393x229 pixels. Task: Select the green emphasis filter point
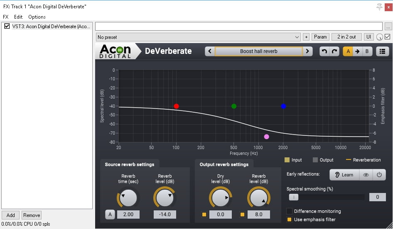(x=234, y=106)
